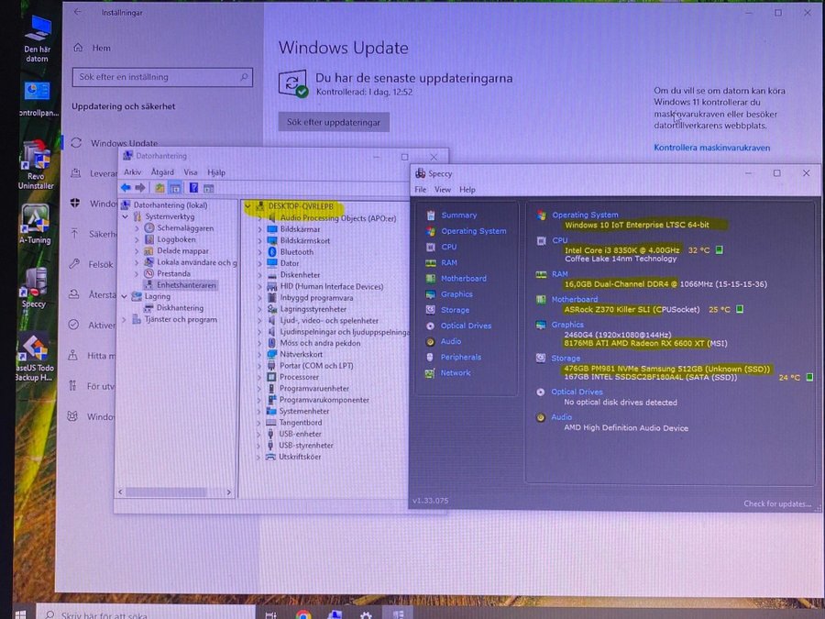
Task: Open Speccy desktop shortcut
Action: coord(34,287)
